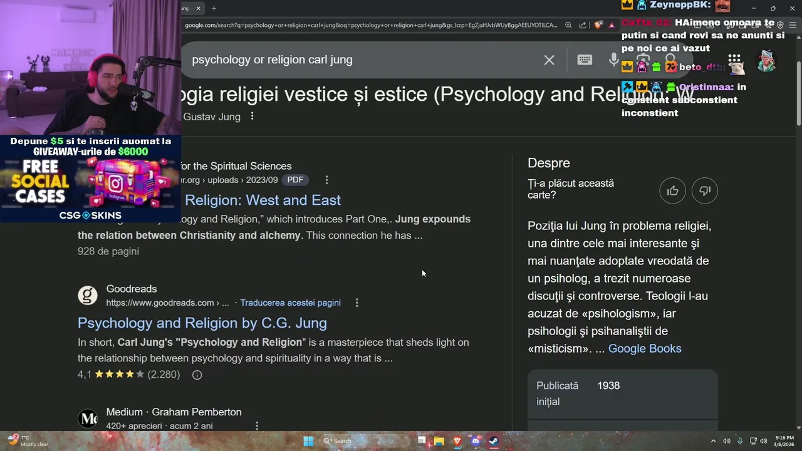The image size is (802, 451).
Task: Click the zoom magnifier icon in the address bar
Action: (x=568, y=25)
